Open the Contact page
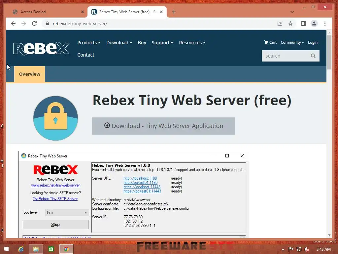 pos(86,55)
